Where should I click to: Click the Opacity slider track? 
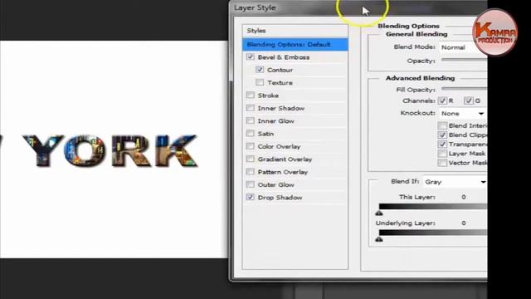coord(465,60)
